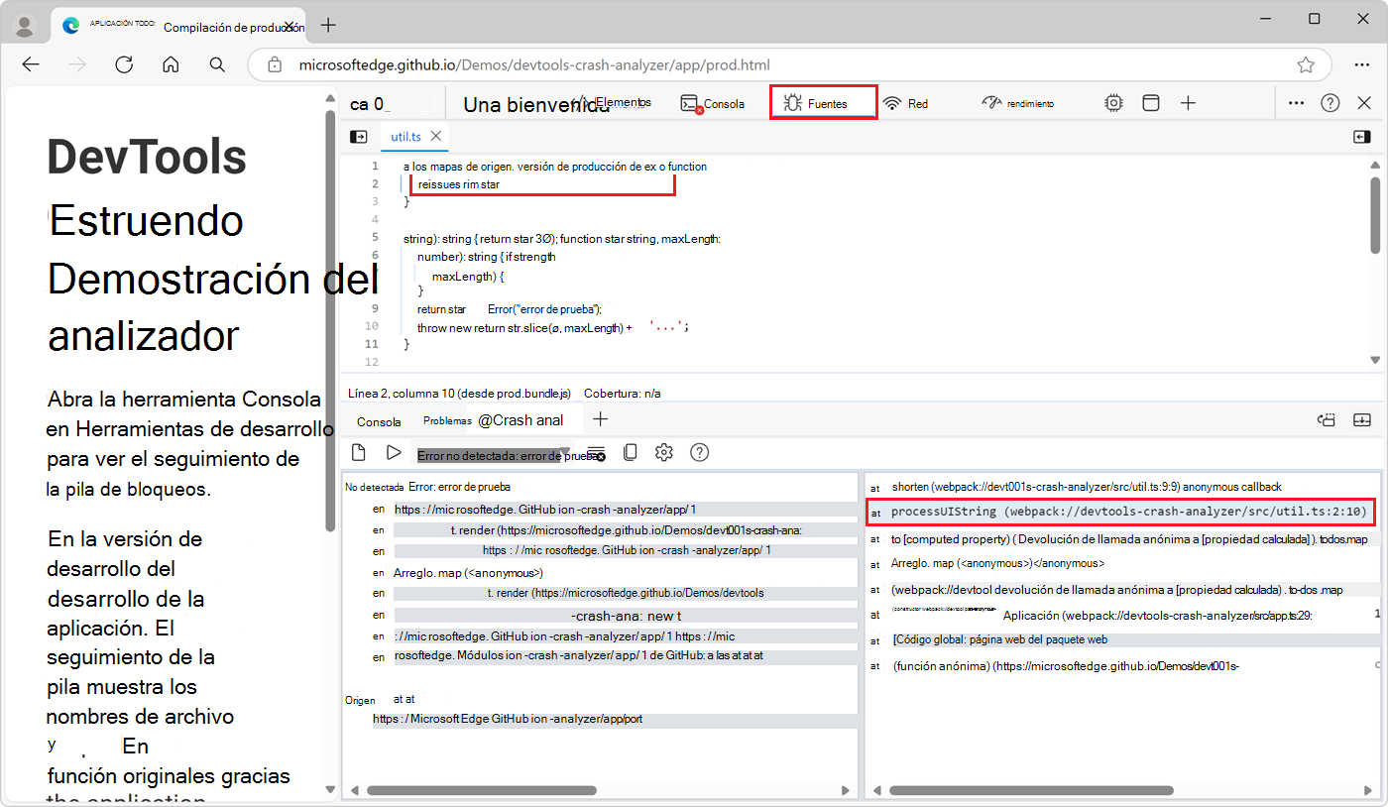The width and height of the screenshot is (1388, 807).
Task: Switch to the Red (Network) tool
Action: tap(905, 102)
